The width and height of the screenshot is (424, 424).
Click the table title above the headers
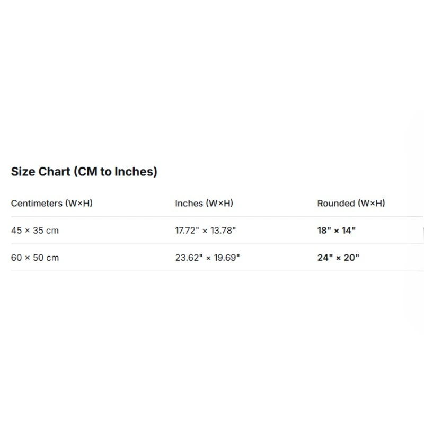point(84,172)
